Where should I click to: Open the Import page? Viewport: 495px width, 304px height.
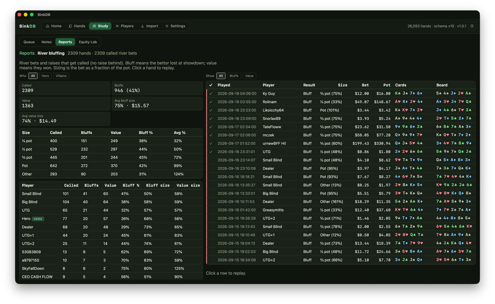click(149, 26)
